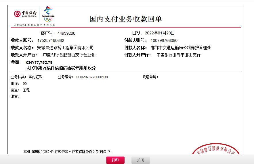Click payer name 邯郸市交通运输局公路养护管理处
This screenshot has height=164, width=254.
click(181, 48)
